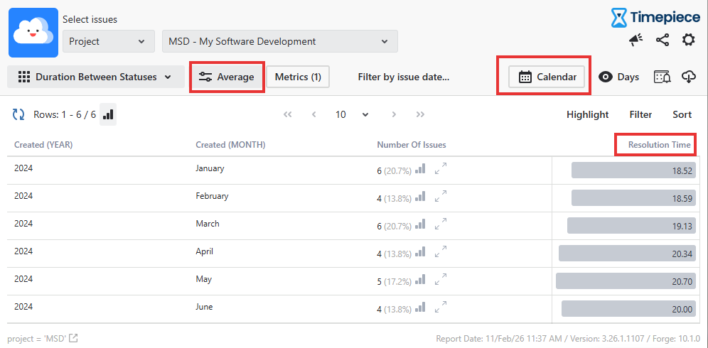
Task: Expand the January row details arrow
Action: (x=441, y=169)
